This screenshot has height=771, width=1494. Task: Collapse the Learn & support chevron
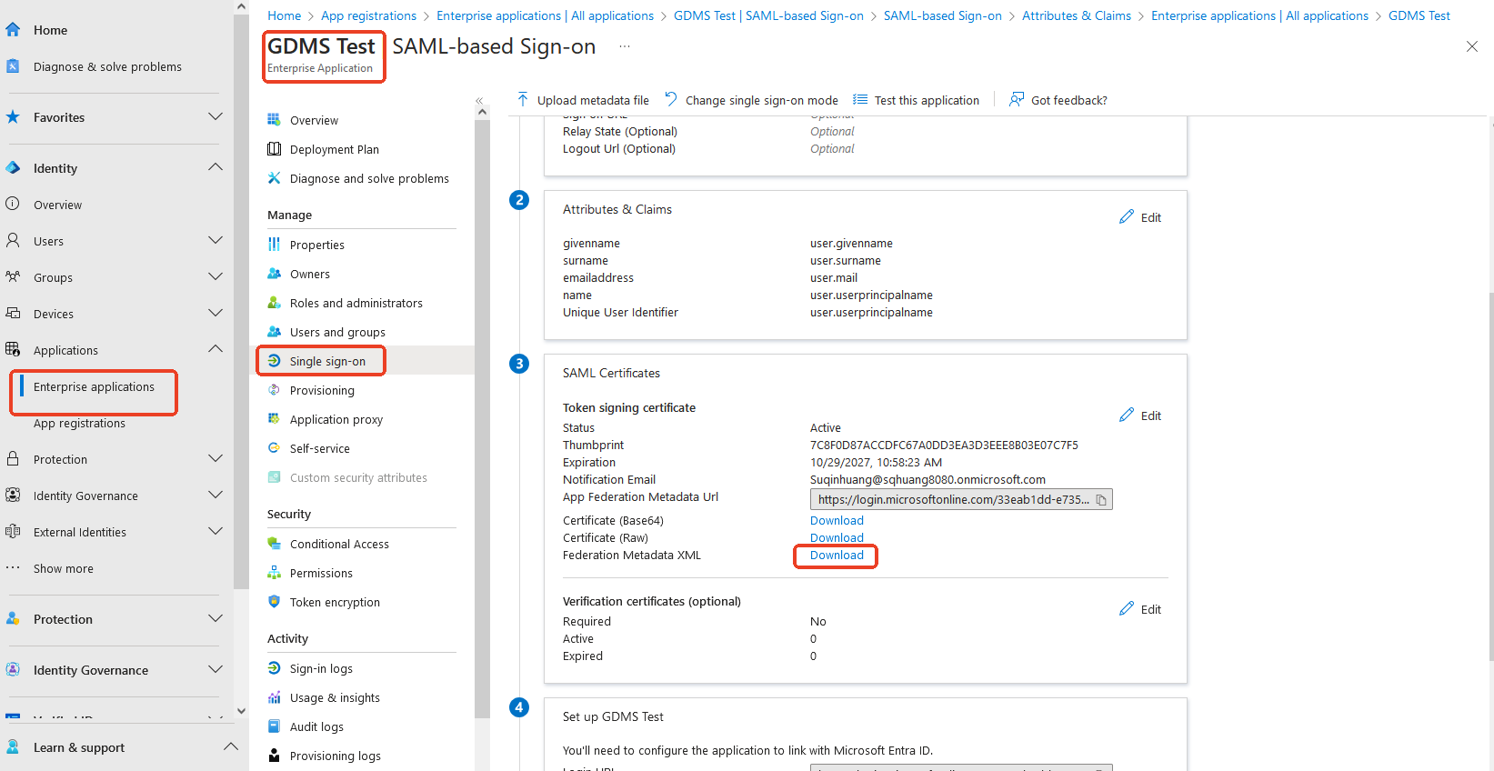231,746
